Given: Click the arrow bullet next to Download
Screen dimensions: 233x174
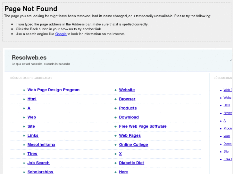Looking at the screenshot, I should (x=116, y=117).
